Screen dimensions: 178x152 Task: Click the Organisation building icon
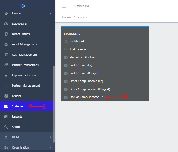(6, 148)
